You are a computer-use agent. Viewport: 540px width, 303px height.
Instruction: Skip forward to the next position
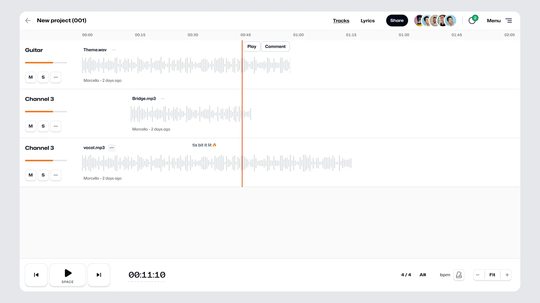(x=99, y=275)
